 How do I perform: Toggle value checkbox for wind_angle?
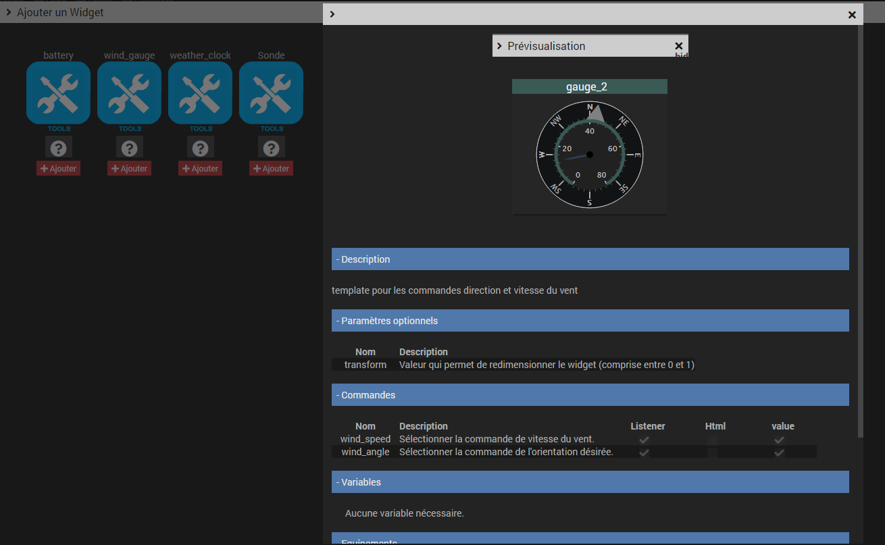(x=779, y=452)
